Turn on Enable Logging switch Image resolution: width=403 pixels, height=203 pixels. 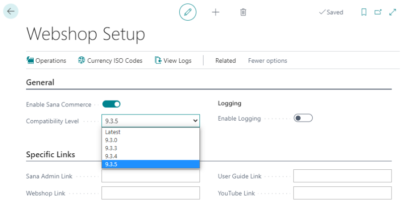click(x=303, y=118)
